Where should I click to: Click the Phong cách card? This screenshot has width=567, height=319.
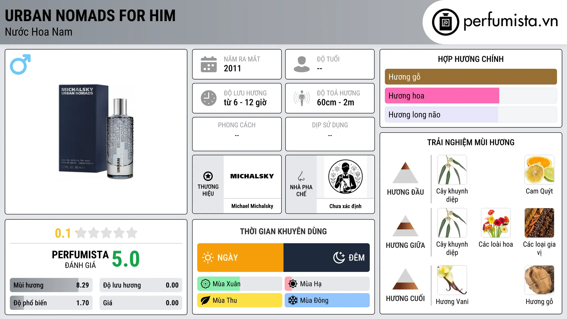237,134
